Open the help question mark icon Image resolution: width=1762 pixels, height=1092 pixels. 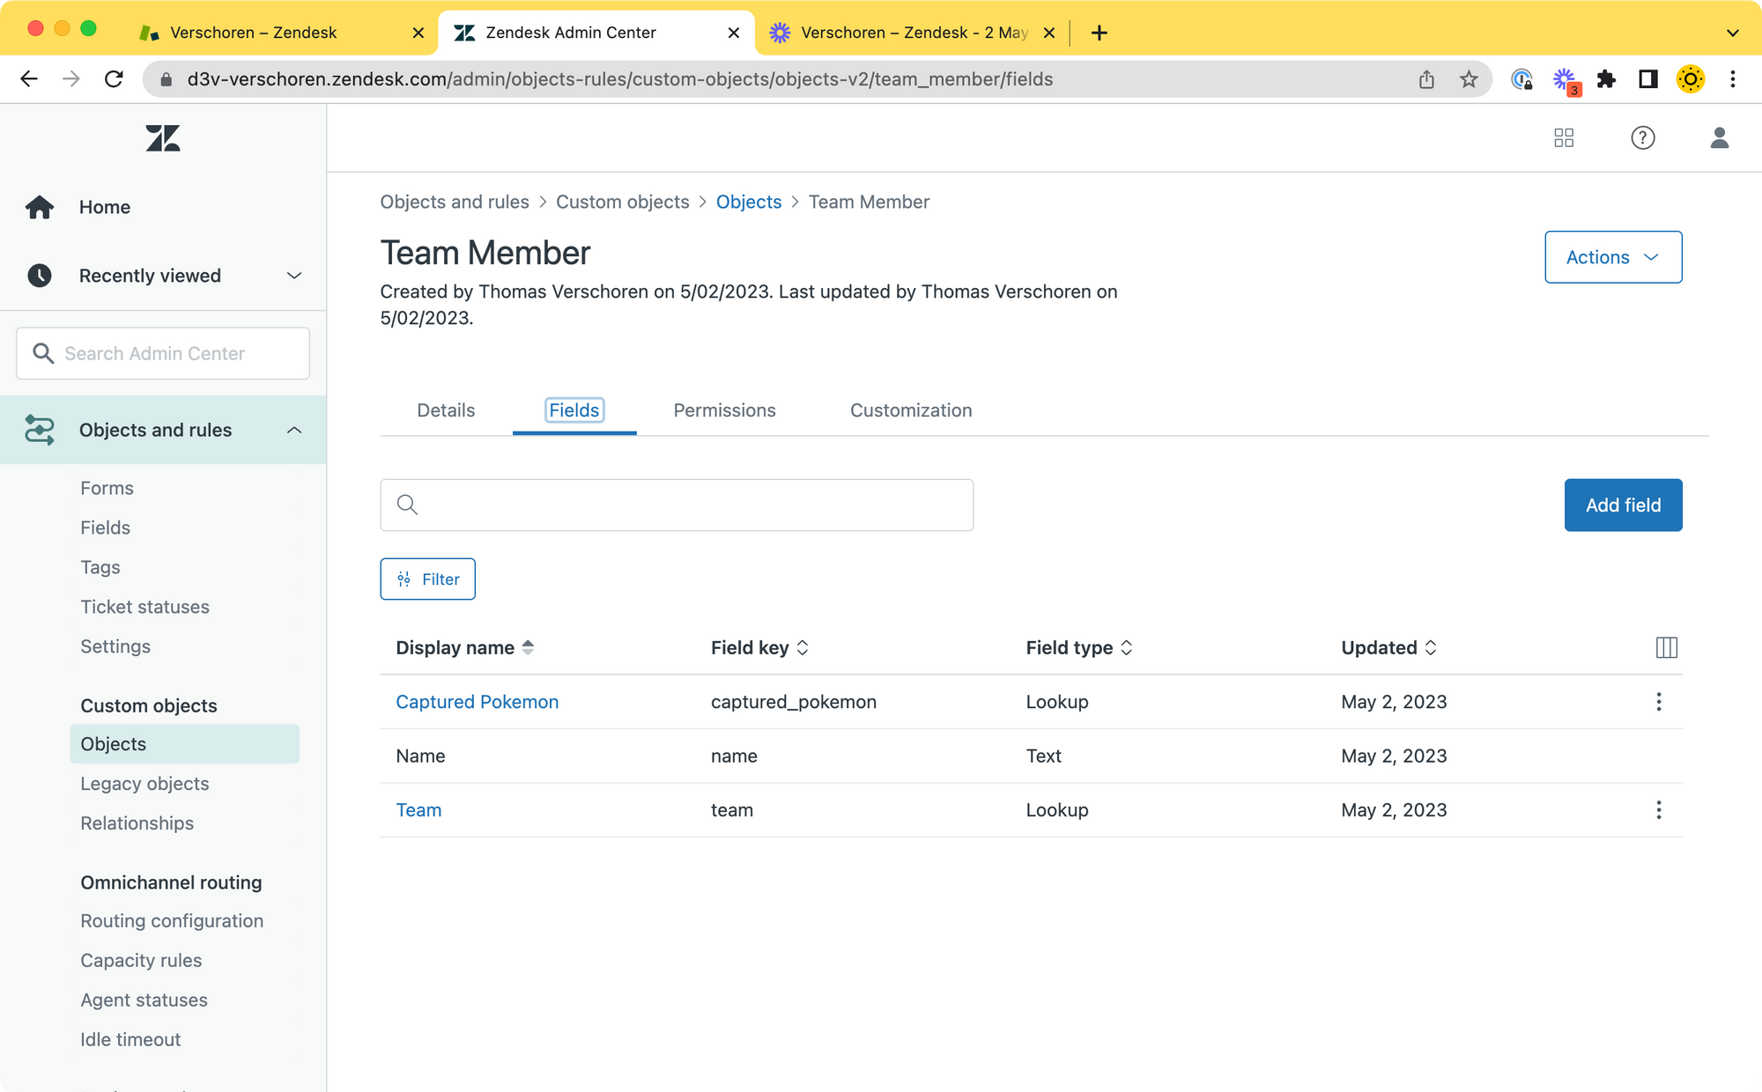(x=1642, y=138)
